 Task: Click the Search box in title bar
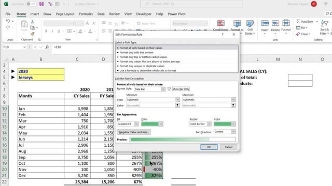[x=191, y=4]
